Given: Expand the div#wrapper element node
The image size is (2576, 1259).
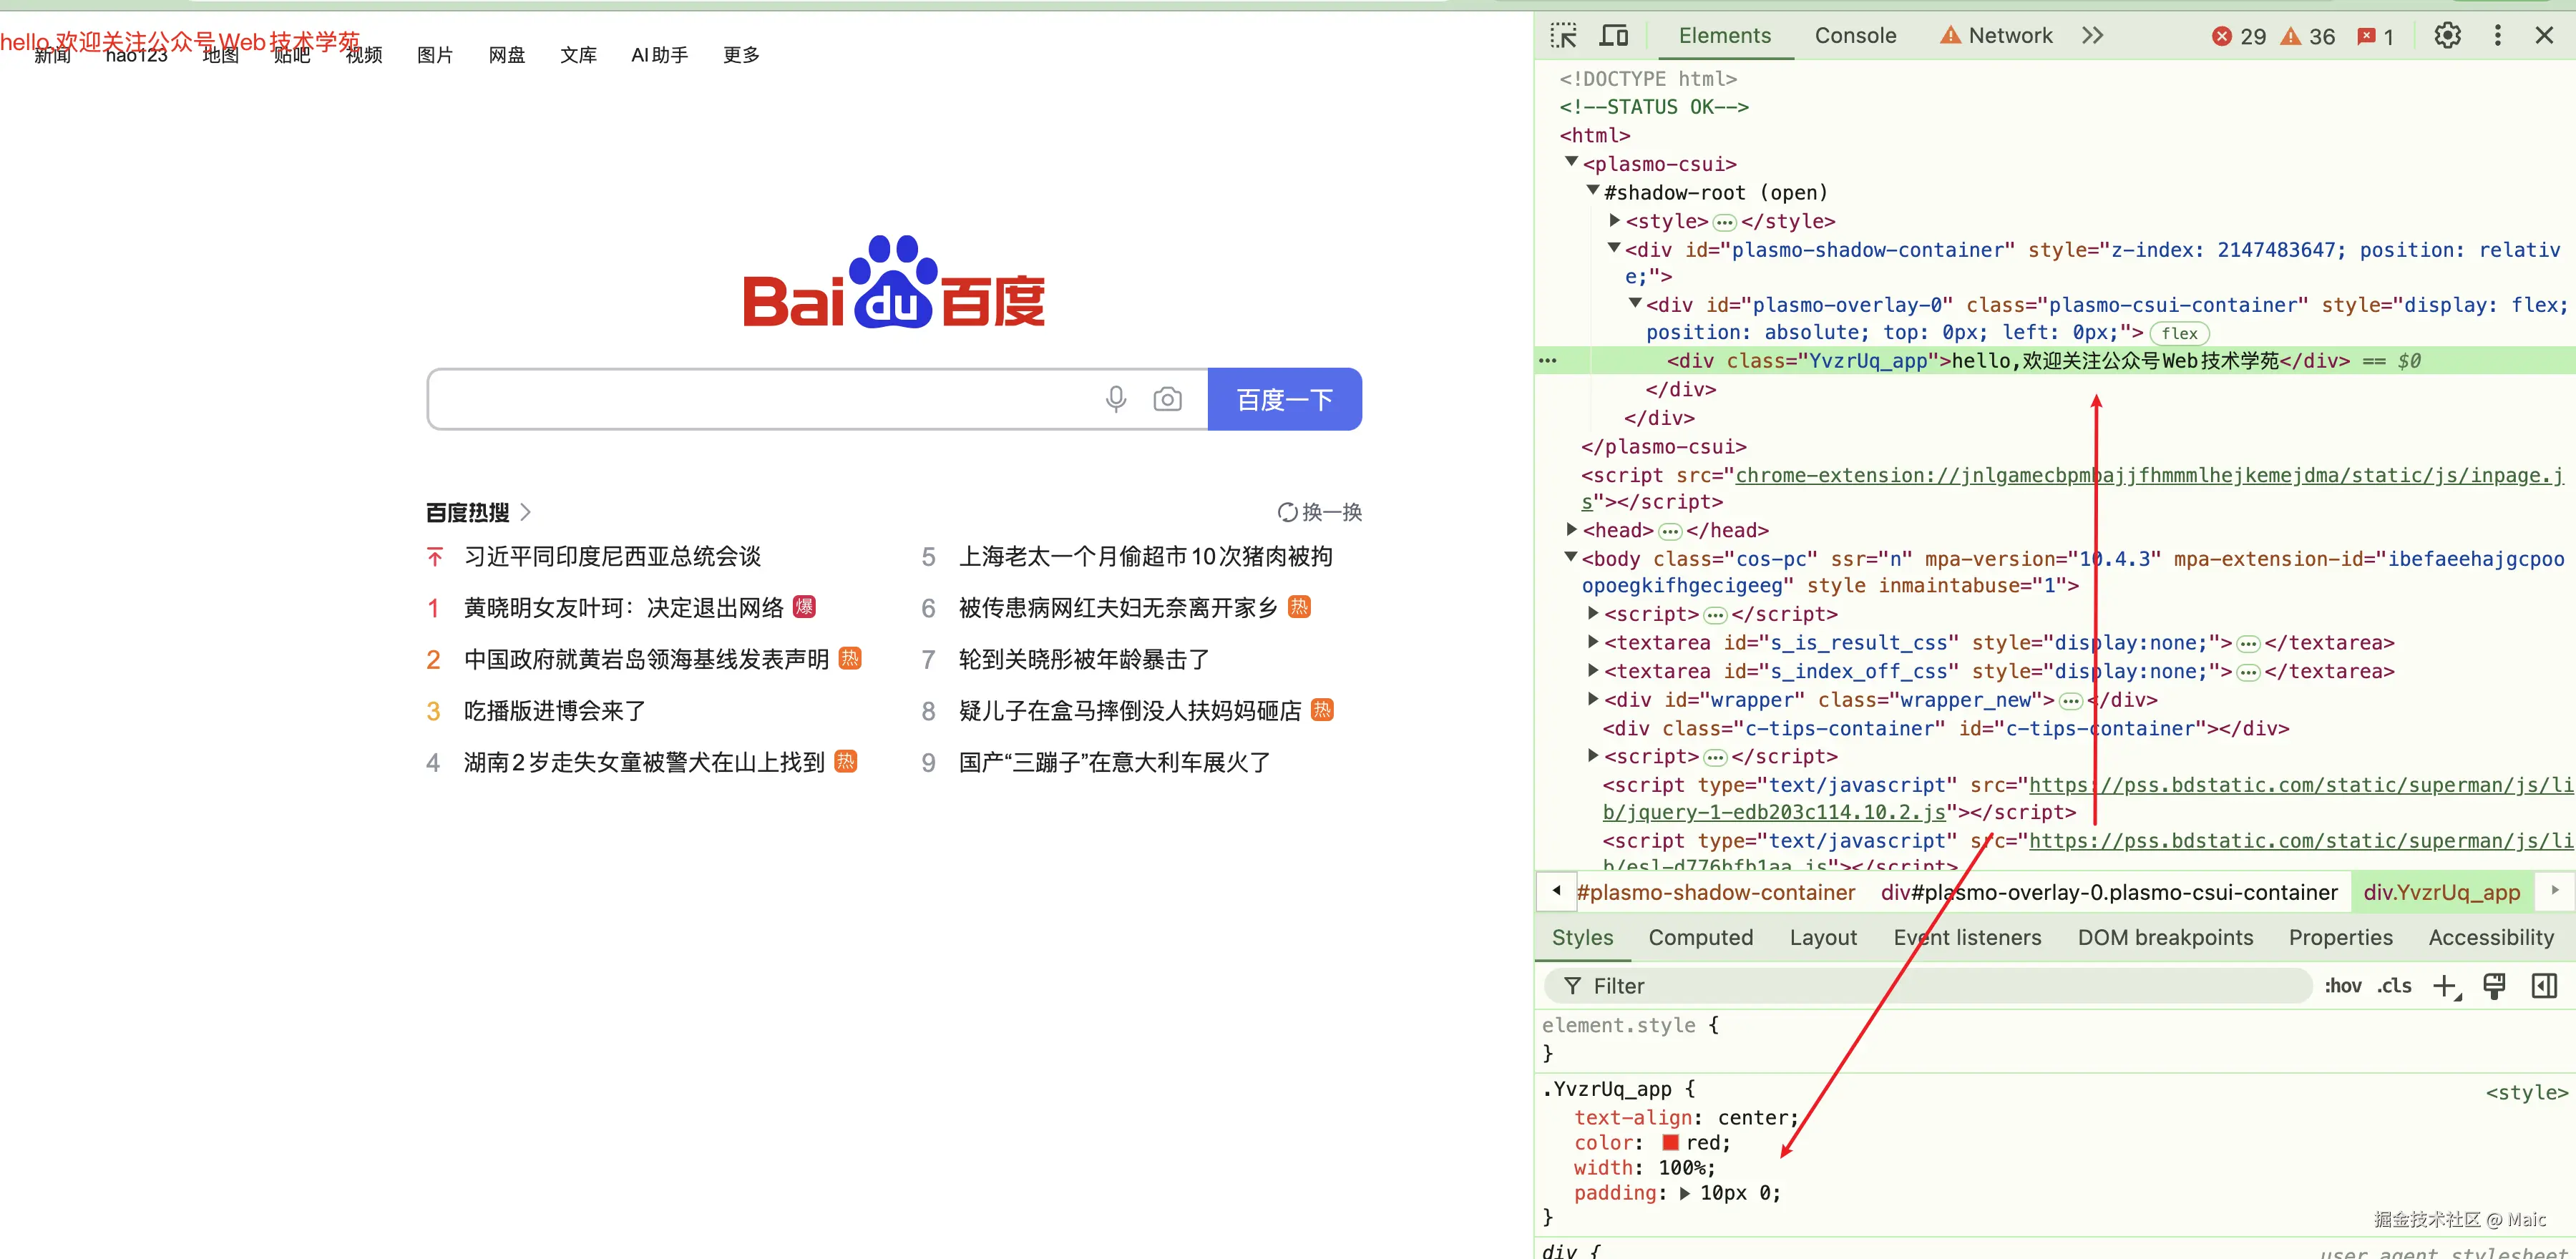Looking at the screenshot, I should click(1593, 699).
